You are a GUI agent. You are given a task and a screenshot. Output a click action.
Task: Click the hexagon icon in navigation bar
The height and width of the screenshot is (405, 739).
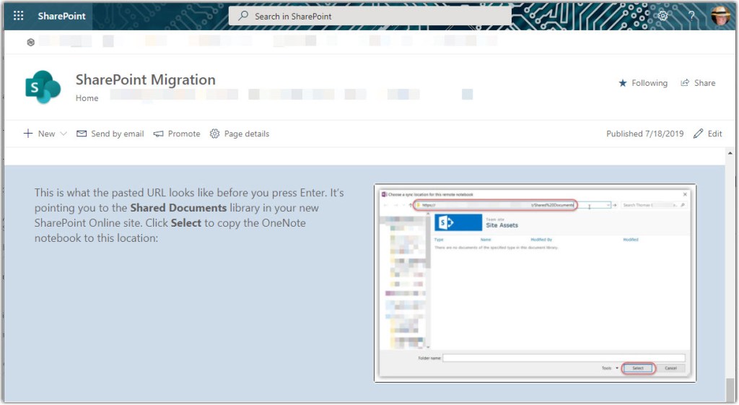[30, 42]
